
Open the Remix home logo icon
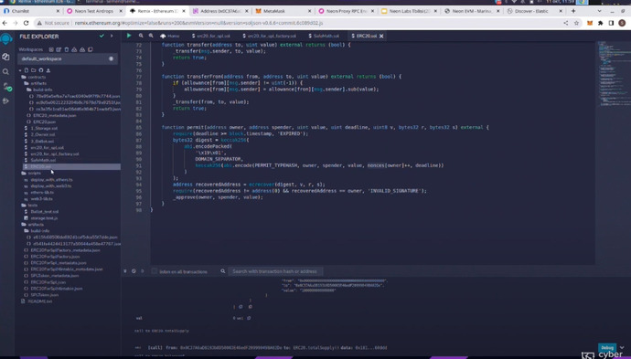(6, 39)
